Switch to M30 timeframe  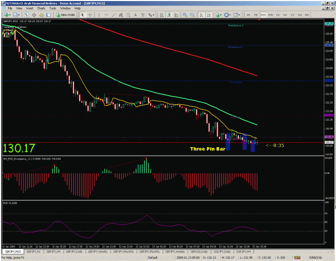tap(270, 15)
